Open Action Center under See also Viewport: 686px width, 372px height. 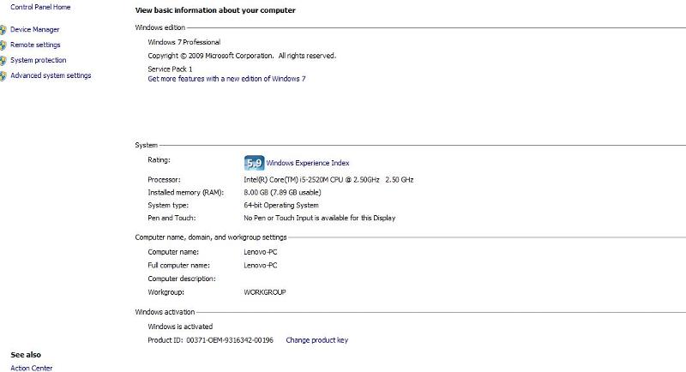pos(32,369)
